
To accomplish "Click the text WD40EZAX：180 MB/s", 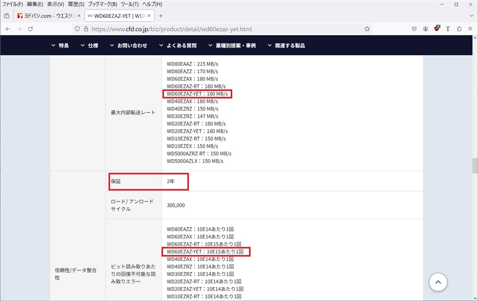I will click(x=192, y=101).
